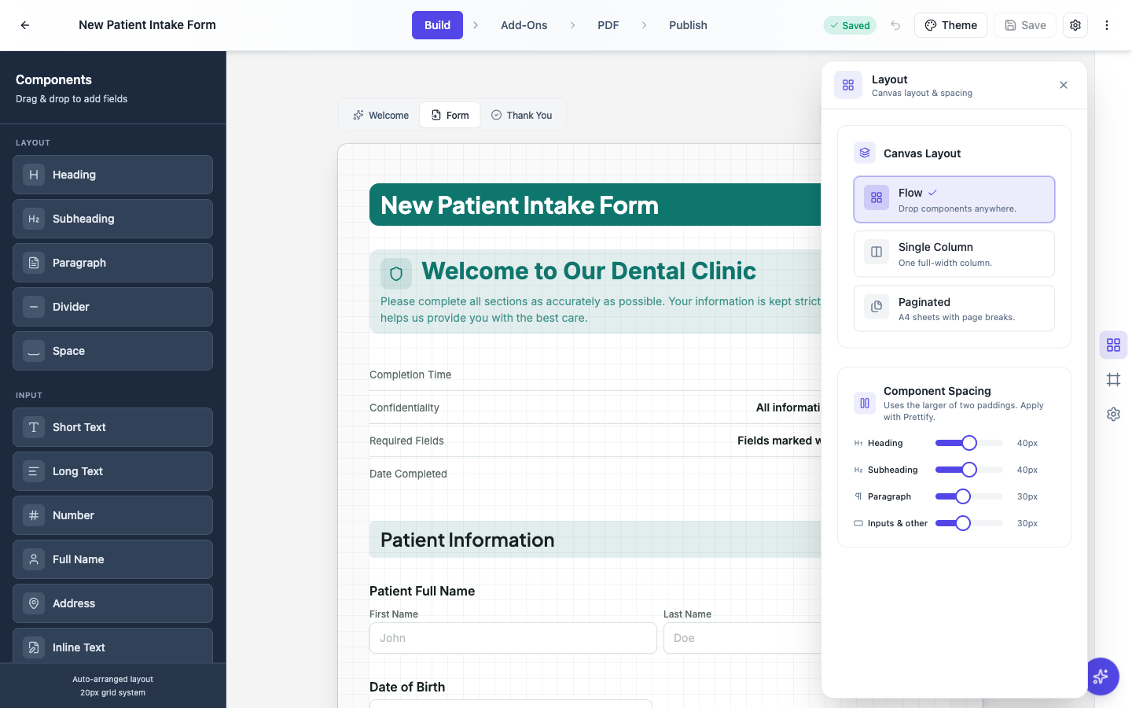This screenshot has height=708, width=1132.
Task: Select the New Patient Intake Form heading block
Action: click(x=595, y=205)
